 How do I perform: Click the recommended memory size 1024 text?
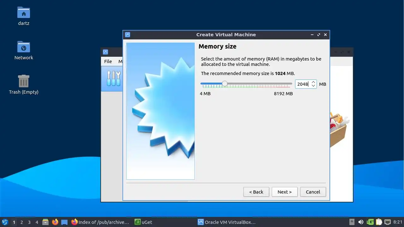(x=280, y=73)
